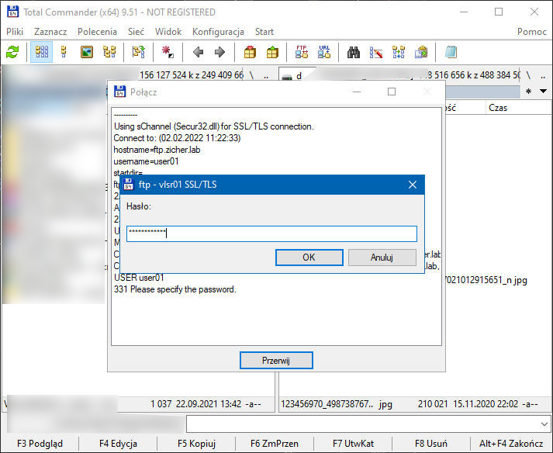The width and height of the screenshot is (553, 453).
Task: Click the back arrow navigation icon
Action: tap(198, 52)
